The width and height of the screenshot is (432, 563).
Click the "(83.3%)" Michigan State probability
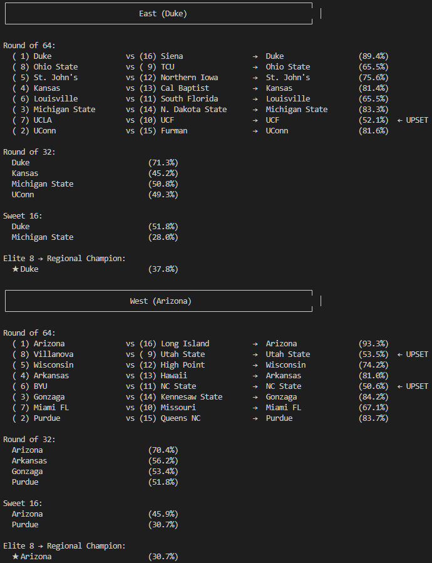pos(374,110)
